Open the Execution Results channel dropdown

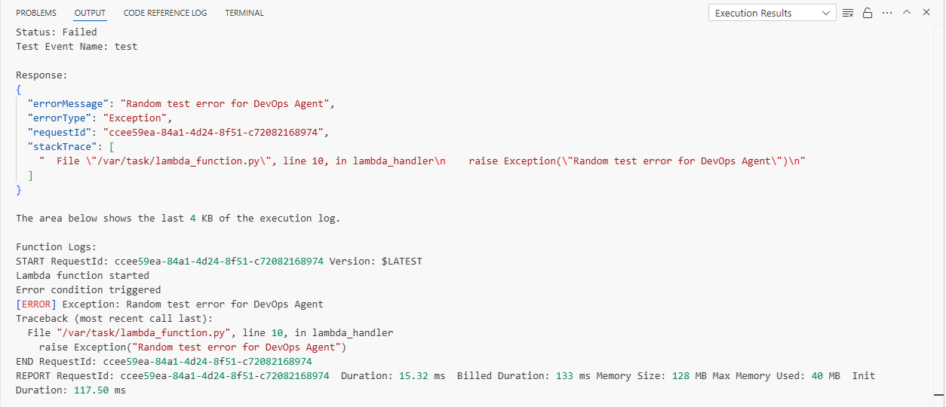click(x=772, y=13)
